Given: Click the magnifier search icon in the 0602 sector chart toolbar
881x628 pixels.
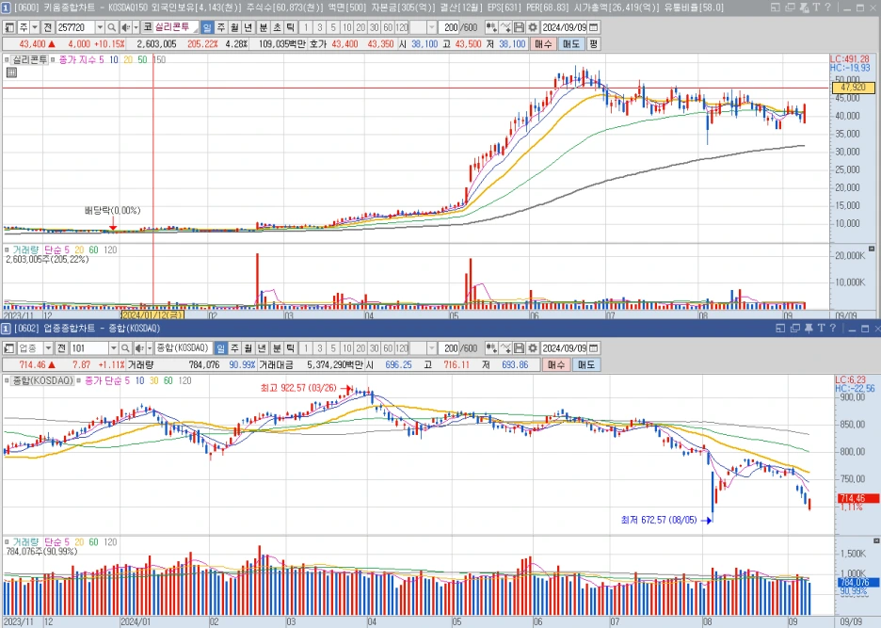Looking at the screenshot, I should click(125, 348).
